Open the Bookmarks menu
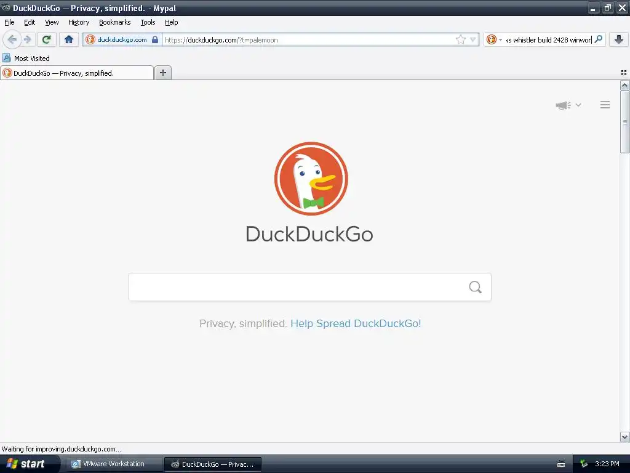The image size is (630, 473). 115,22
